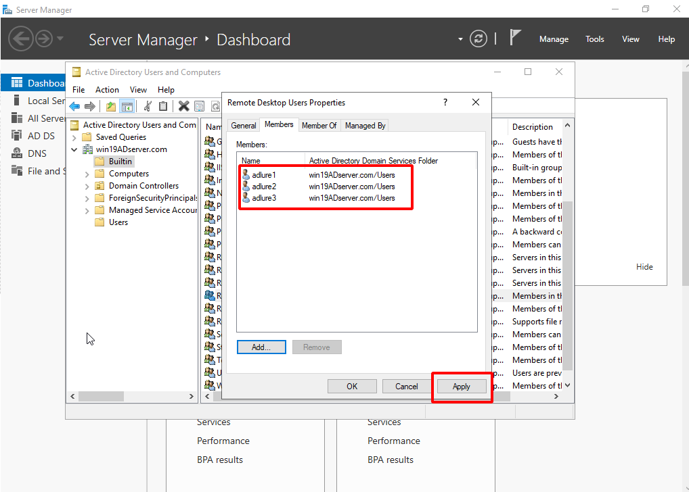Image resolution: width=689 pixels, height=492 pixels.
Task: Collapse the win19ADserver.com domain node
Action: [x=74, y=149]
